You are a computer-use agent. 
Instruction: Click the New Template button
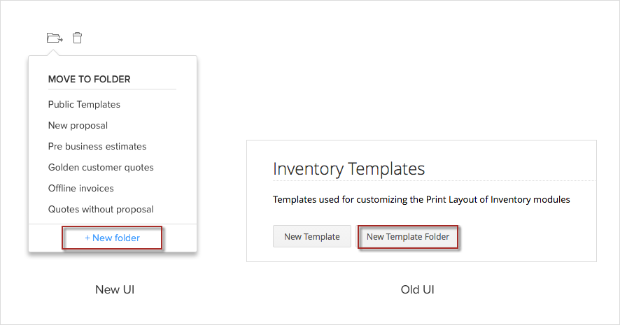[312, 236]
